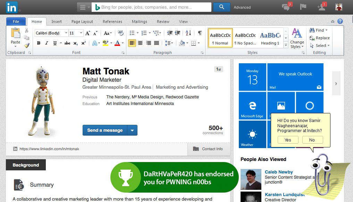Image resolution: width=353 pixels, height=202 pixels.
Task: Open the messages notifications icon
Action: (x=287, y=7)
